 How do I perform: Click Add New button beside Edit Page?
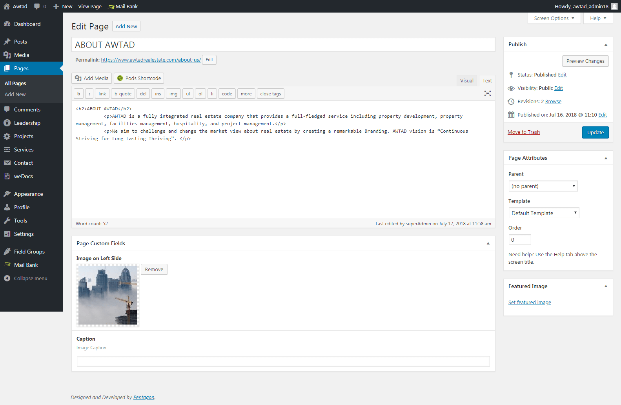point(126,26)
